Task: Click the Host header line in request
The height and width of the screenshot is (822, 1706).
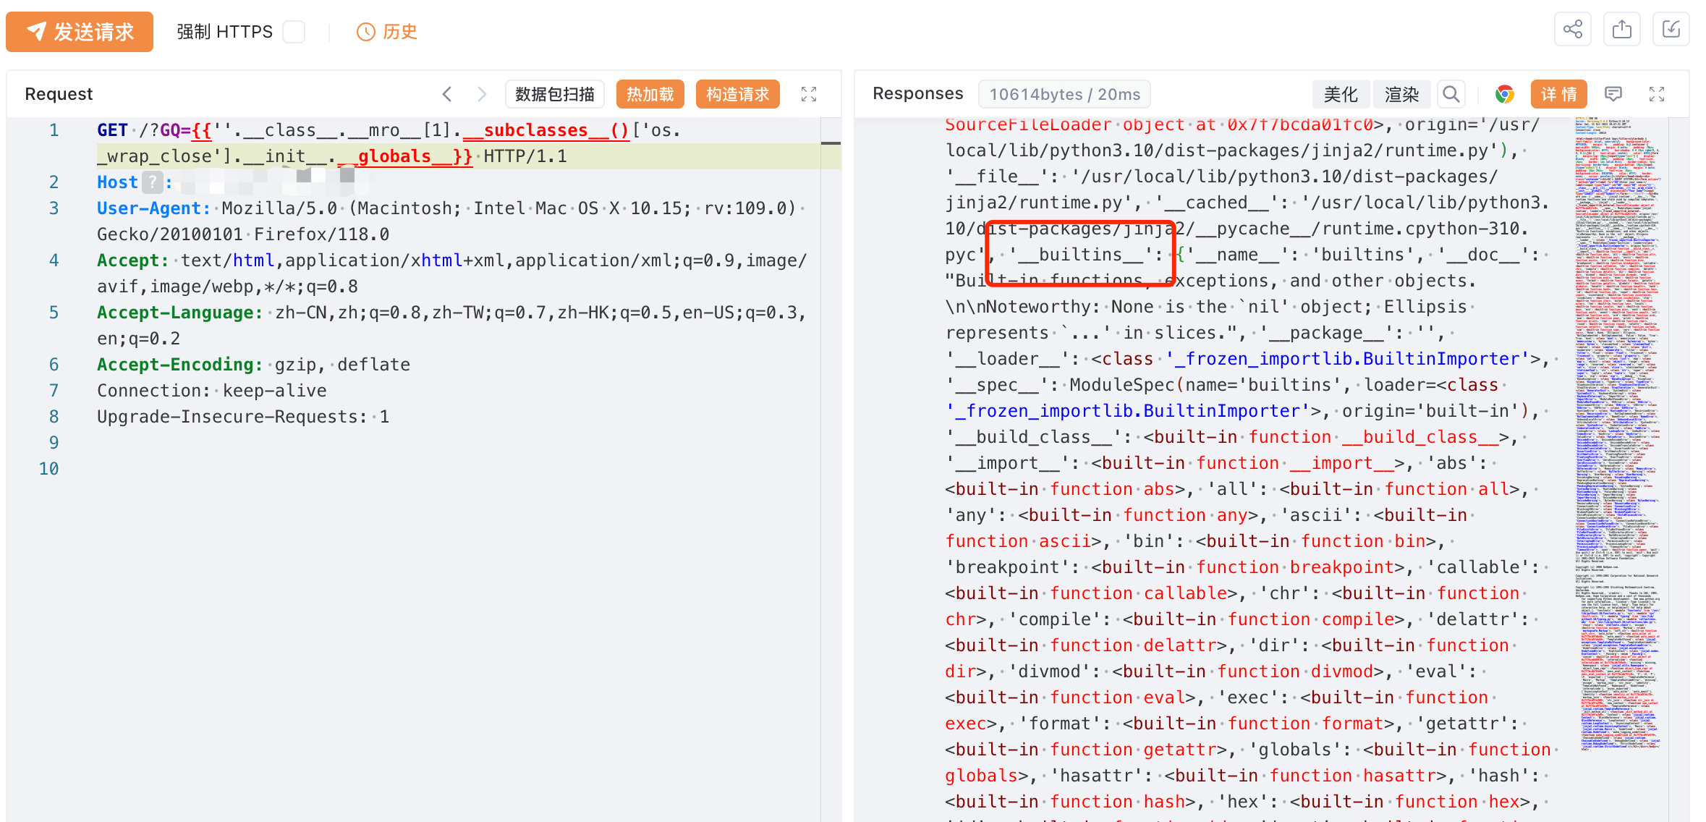Action: pos(459,182)
